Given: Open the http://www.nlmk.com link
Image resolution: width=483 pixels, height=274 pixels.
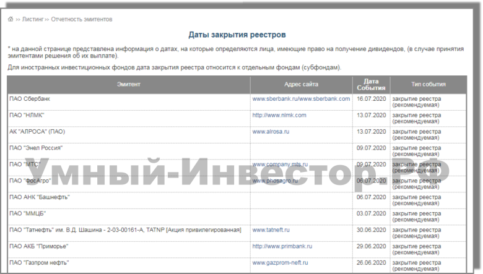Looking at the screenshot, I should (x=279, y=115).
